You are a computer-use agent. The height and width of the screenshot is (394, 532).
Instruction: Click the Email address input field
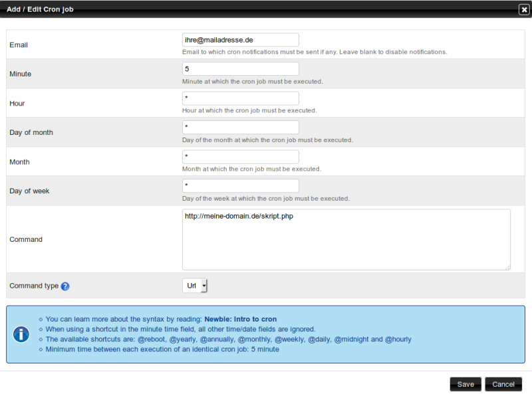tap(240, 39)
